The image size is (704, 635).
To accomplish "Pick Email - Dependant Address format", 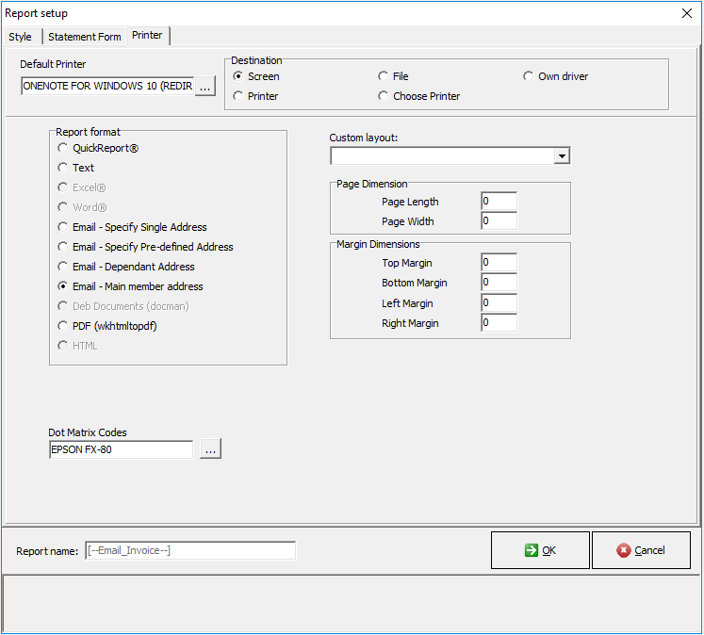I will coord(63,267).
